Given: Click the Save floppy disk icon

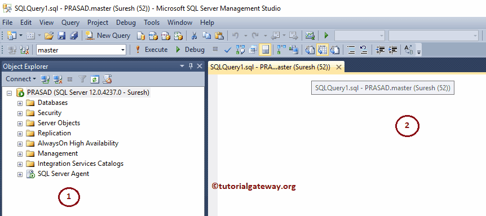Looking at the screenshot, I should click(x=61, y=36).
